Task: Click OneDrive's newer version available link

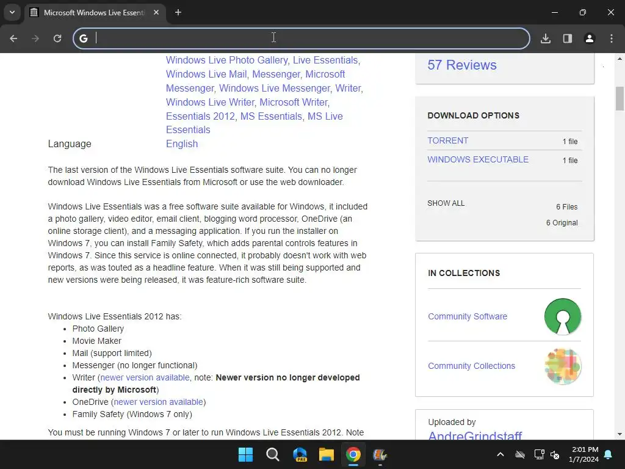Action: (x=159, y=402)
